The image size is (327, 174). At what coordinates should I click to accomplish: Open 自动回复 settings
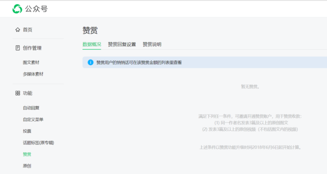(31, 108)
